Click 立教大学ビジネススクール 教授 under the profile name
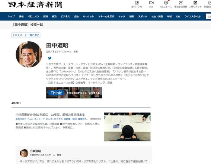The image size is (211, 164). (62, 52)
